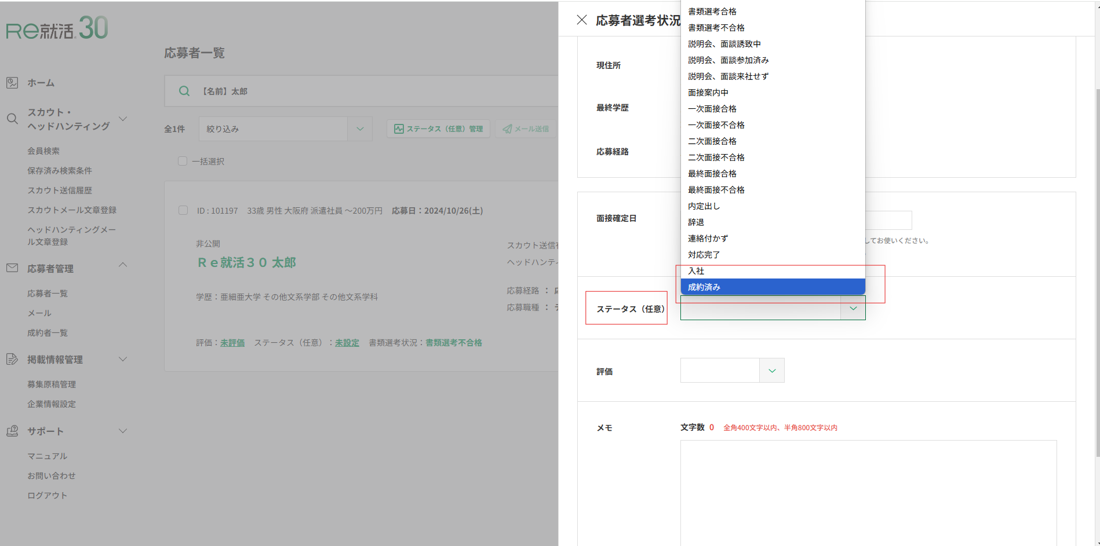This screenshot has height=546, width=1100.
Task: Go to 会員検索 in sidebar
Action: coord(43,151)
